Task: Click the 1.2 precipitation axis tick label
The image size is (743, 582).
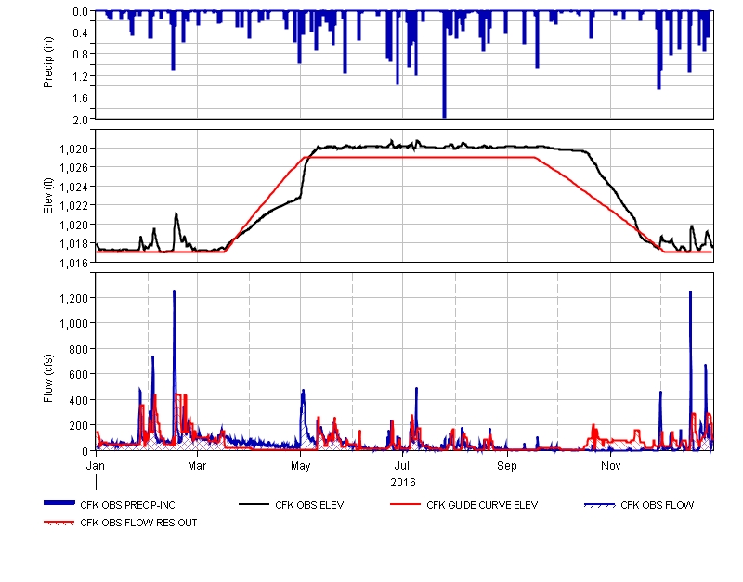Action: (81, 76)
